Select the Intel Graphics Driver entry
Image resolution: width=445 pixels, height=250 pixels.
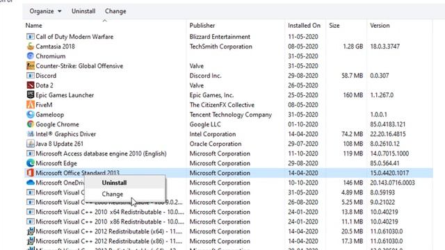pyautogui.click(x=66, y=134)
